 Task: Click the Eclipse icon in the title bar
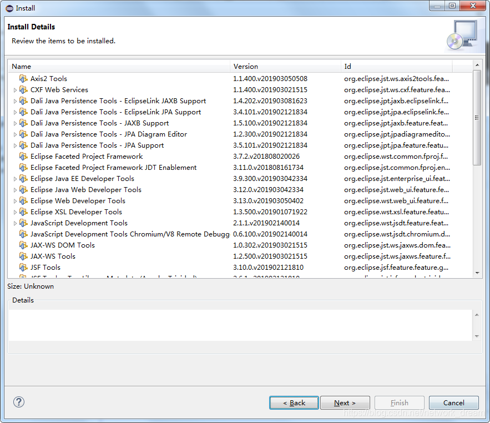click(x=9, y=8)
